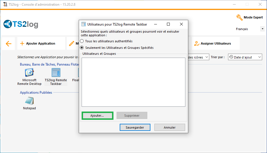Open Assigner Utilisateurs
The height and width of the screenshot is (153, 267).
coord(216,43)
